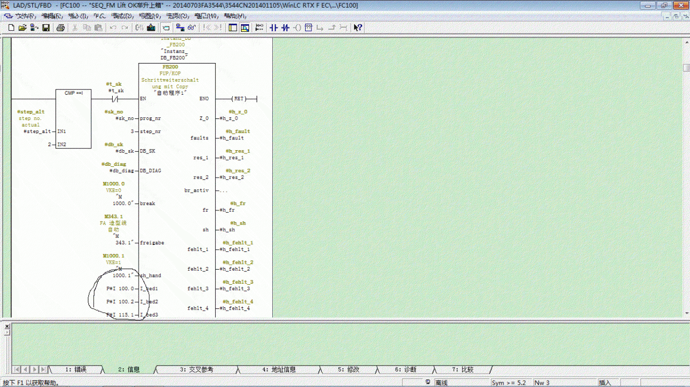This screenshot has width=690, height=387.
Task: Click the step_nr input value 3
Action: tap(132, 131)
